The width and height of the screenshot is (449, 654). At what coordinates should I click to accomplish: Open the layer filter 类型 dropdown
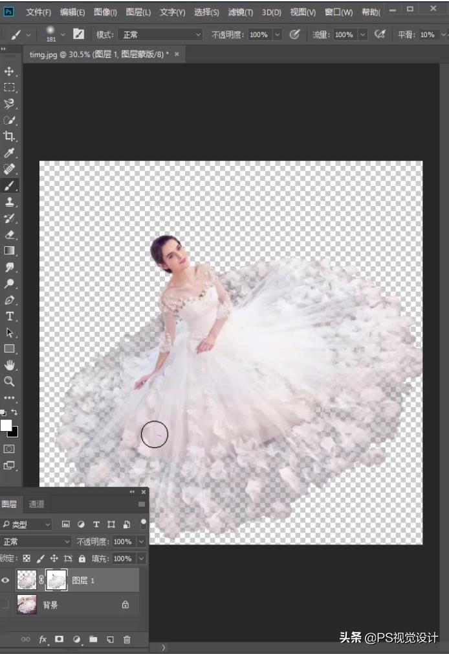coord(27,524)
